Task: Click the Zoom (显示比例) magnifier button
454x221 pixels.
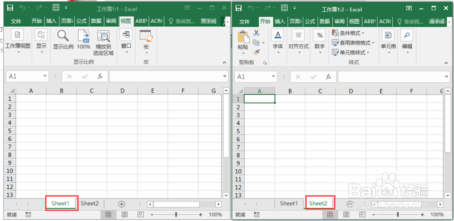Action: click(x=63, y=39)
